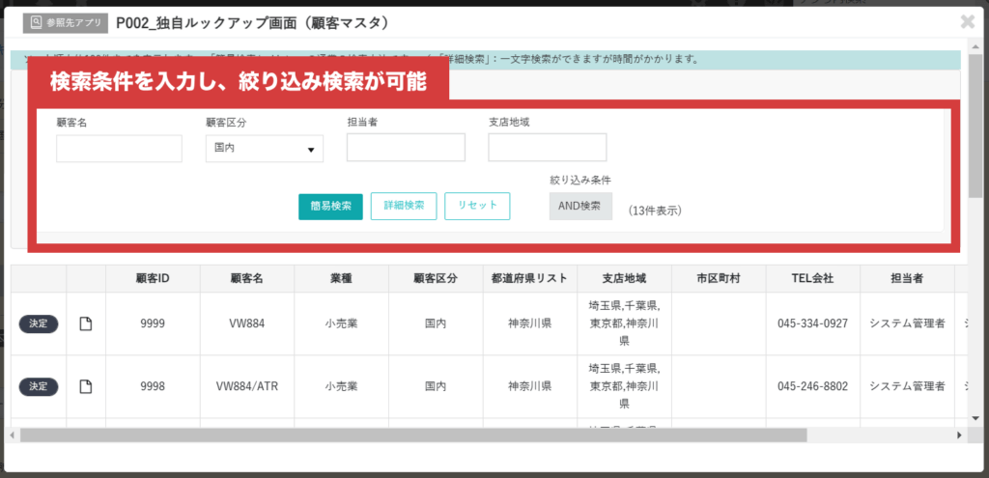
Task: Toggle the AND検索 filter condition
Action: click(x=580, y=206)
